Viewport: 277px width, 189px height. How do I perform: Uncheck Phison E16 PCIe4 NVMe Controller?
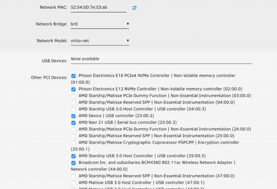tap(73, 76)
